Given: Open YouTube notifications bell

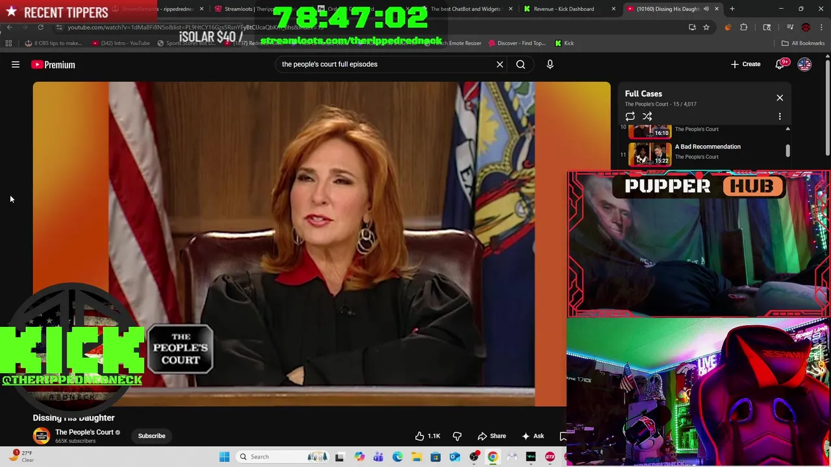Looking at the screenshot, I should coord(780,64).
